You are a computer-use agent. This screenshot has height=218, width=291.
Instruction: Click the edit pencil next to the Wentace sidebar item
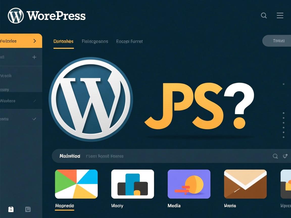pyautogui.click(x=35, y=101)
